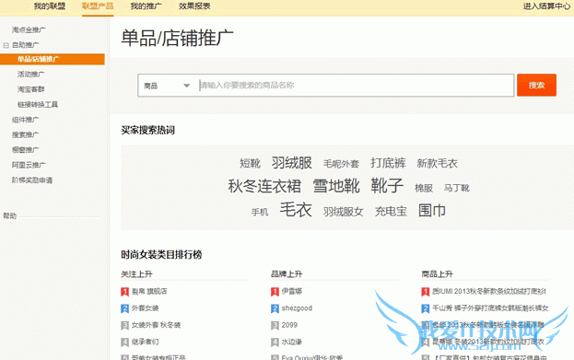Image resolution: width=574 pixels, height=360 pixels.
Task: Select 橱窗推广 in the sidebar
Action: click(25, 150)
